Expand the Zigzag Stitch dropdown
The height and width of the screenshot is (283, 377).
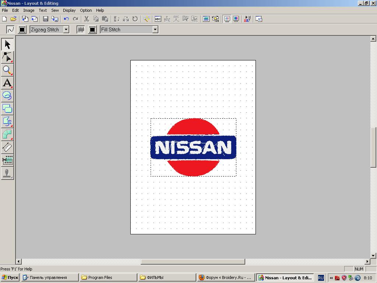tap(66, 29)
